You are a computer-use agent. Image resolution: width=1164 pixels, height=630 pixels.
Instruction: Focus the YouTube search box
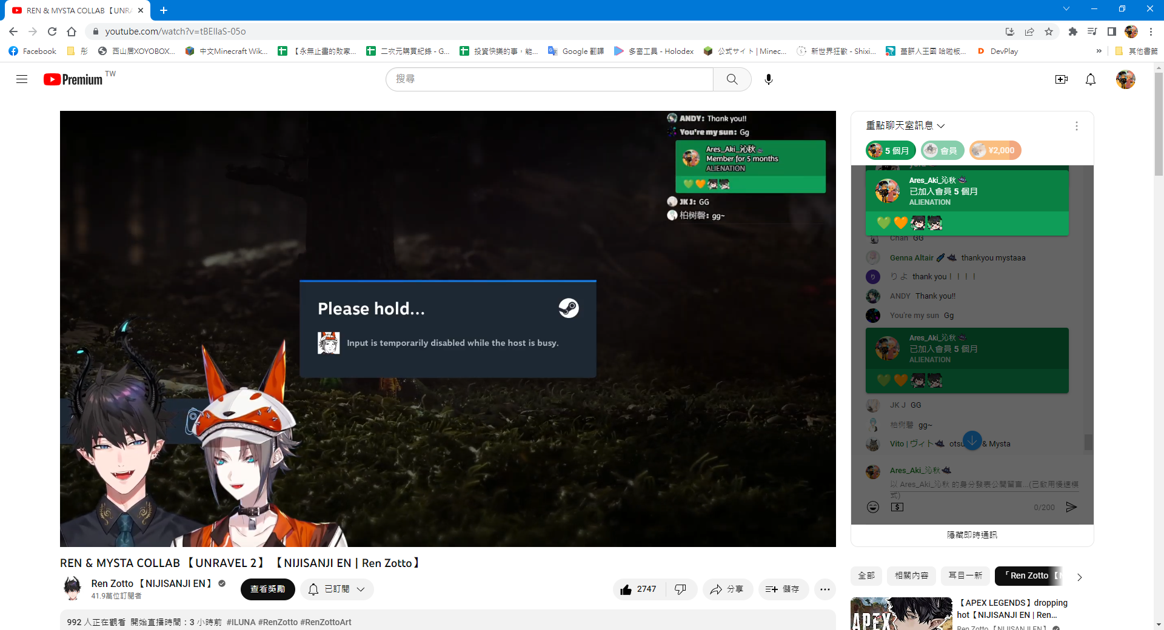tap(549, 79)
